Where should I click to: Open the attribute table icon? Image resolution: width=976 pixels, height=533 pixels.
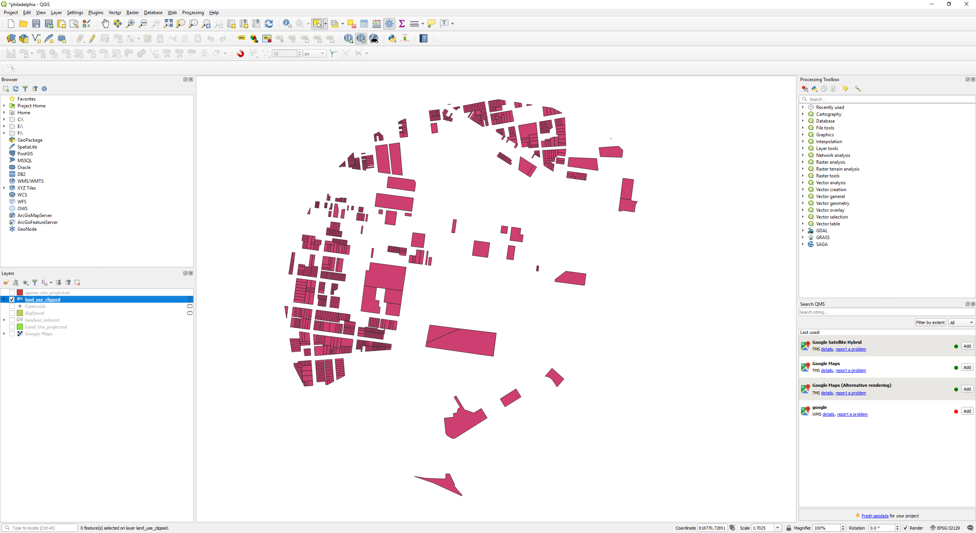tap(364, 24)
